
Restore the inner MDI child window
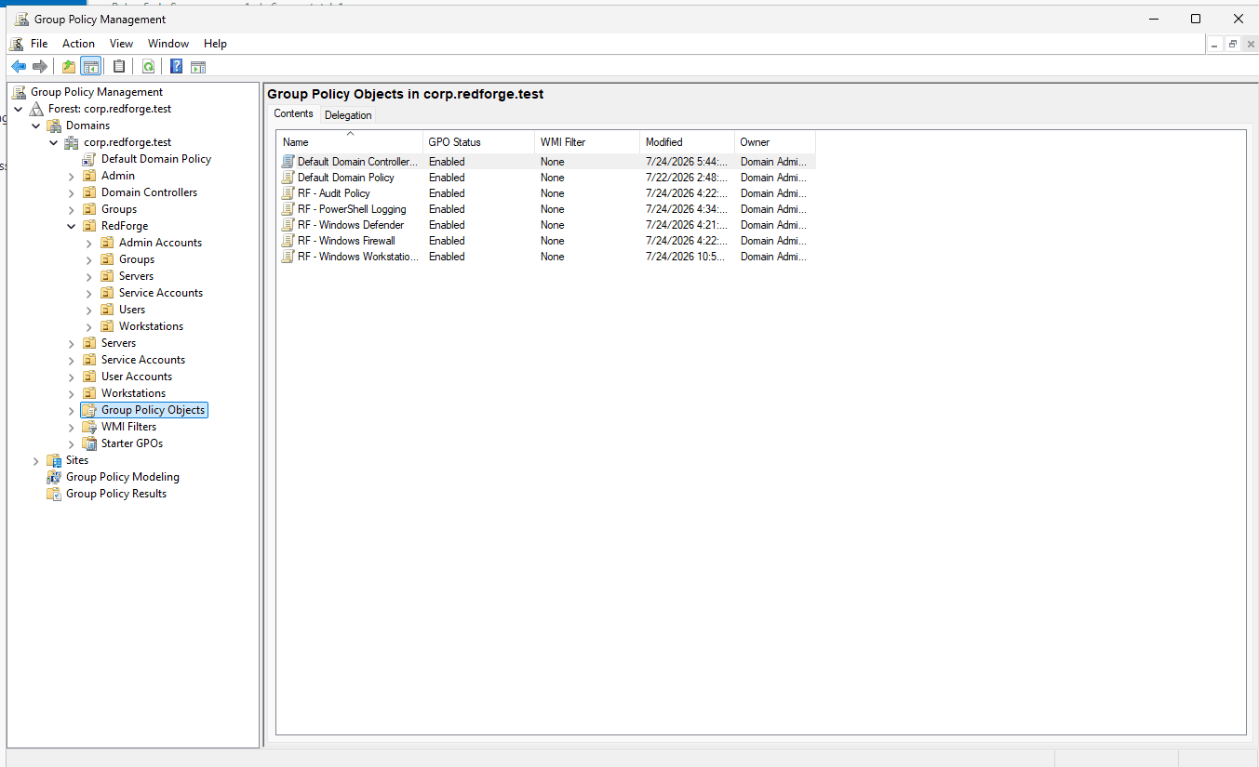click(1232, 44)
